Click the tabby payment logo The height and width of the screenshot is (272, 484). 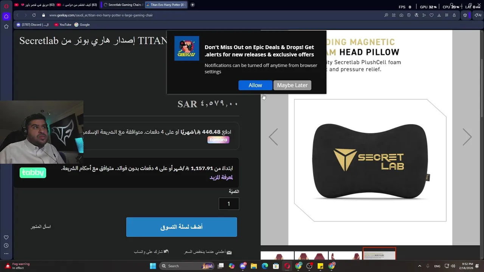33,173
